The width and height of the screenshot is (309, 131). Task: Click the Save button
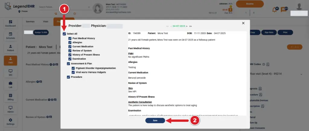click(x=155, y=120)
